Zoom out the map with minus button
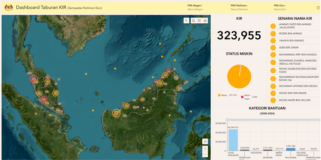Screen dimensions: 321x160 click(x=205, y=154)
